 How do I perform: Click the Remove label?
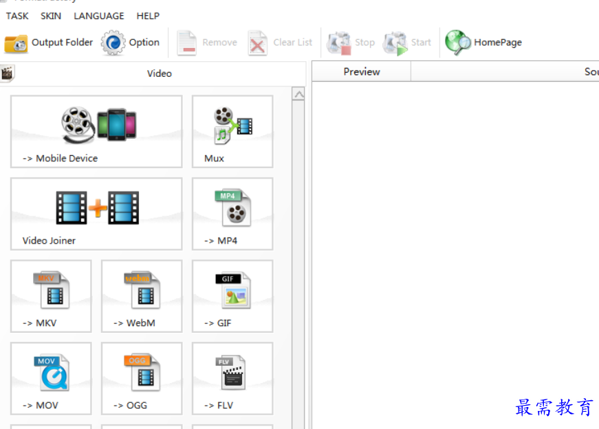pyautogui.click(x=219, y=43)
